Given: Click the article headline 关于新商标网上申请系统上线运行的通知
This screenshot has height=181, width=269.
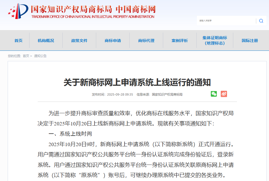Looking at the screenshot, I should 137,82.
